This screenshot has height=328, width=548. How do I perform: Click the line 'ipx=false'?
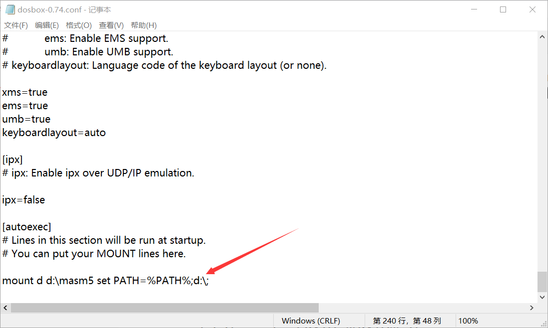click(23, 200)
